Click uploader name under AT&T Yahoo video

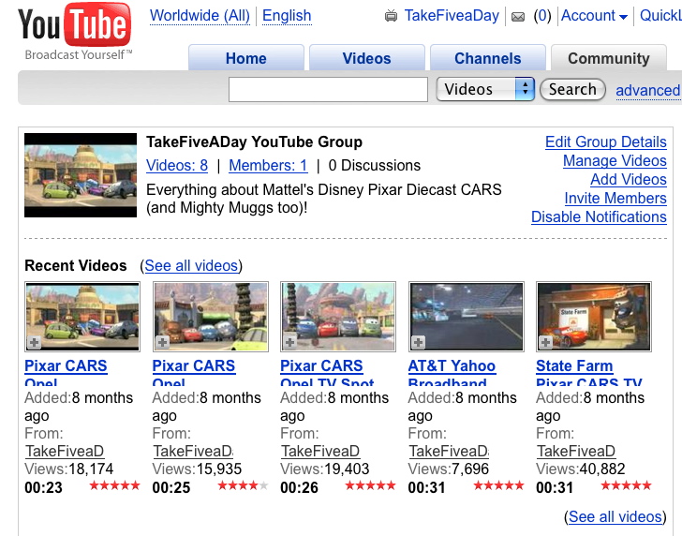tap(449, 451)
